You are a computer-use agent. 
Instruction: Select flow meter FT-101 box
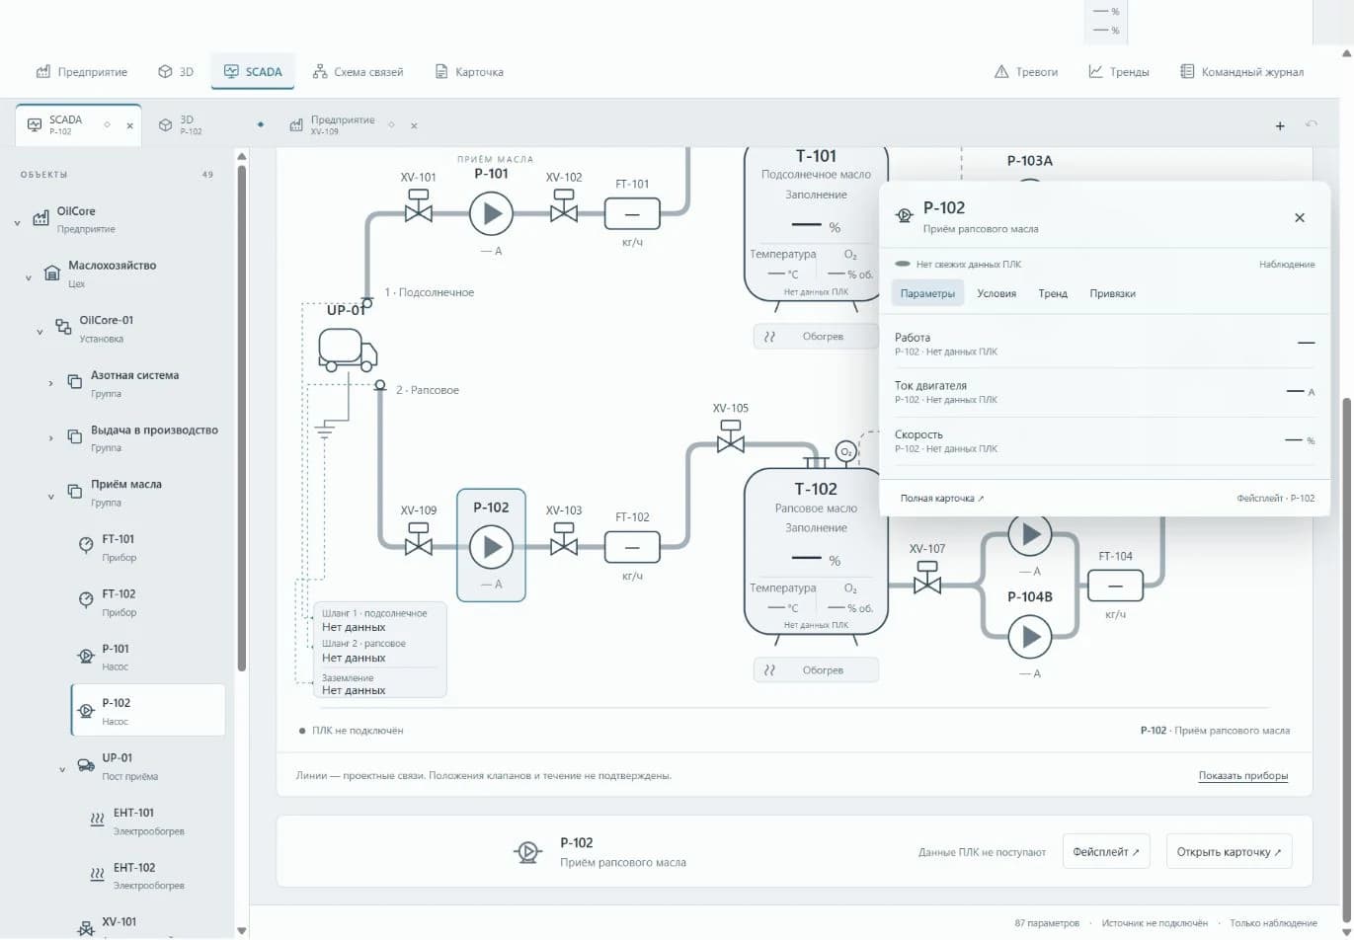[x=632, y=213]
